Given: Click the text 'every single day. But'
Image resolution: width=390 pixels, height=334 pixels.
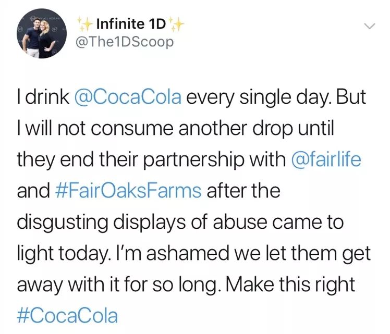Looking at the screenshot, I should (x=276, y=97).
